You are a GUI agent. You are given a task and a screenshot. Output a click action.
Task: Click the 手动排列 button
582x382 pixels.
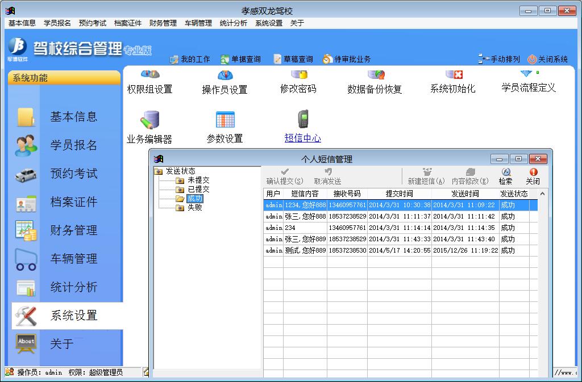tap(499, 59)
